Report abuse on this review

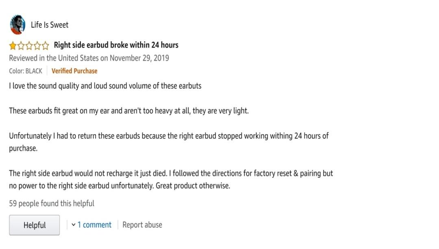tap(142, 225)
